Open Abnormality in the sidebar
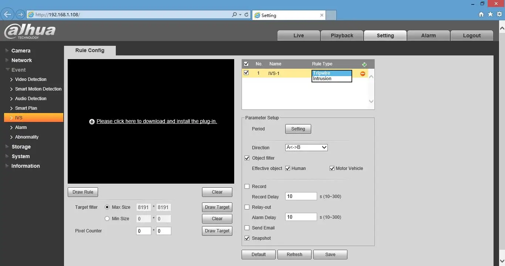The width and height of the screenshot is (505, 266). (x=27, y=137)
